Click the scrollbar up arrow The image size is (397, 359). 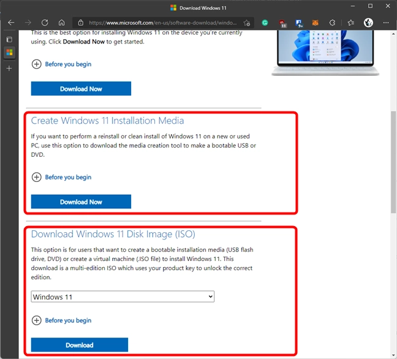click(393, 34)
